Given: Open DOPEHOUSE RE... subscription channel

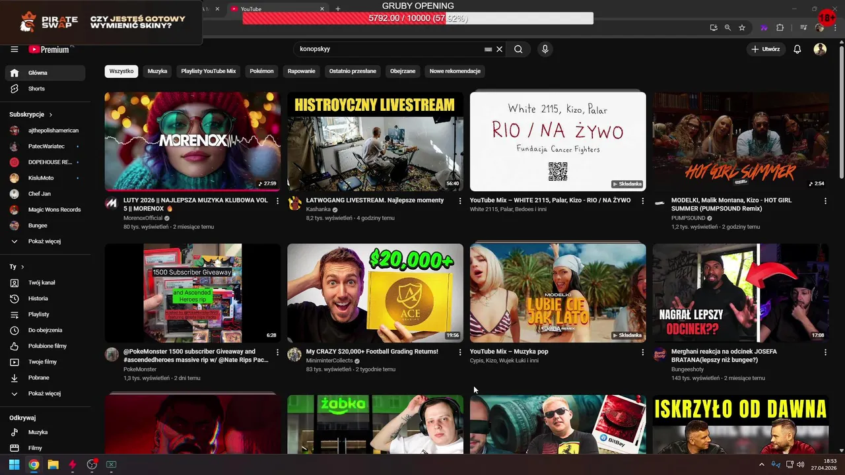Looking at the screenshot, I should click(x=45, y=162).
